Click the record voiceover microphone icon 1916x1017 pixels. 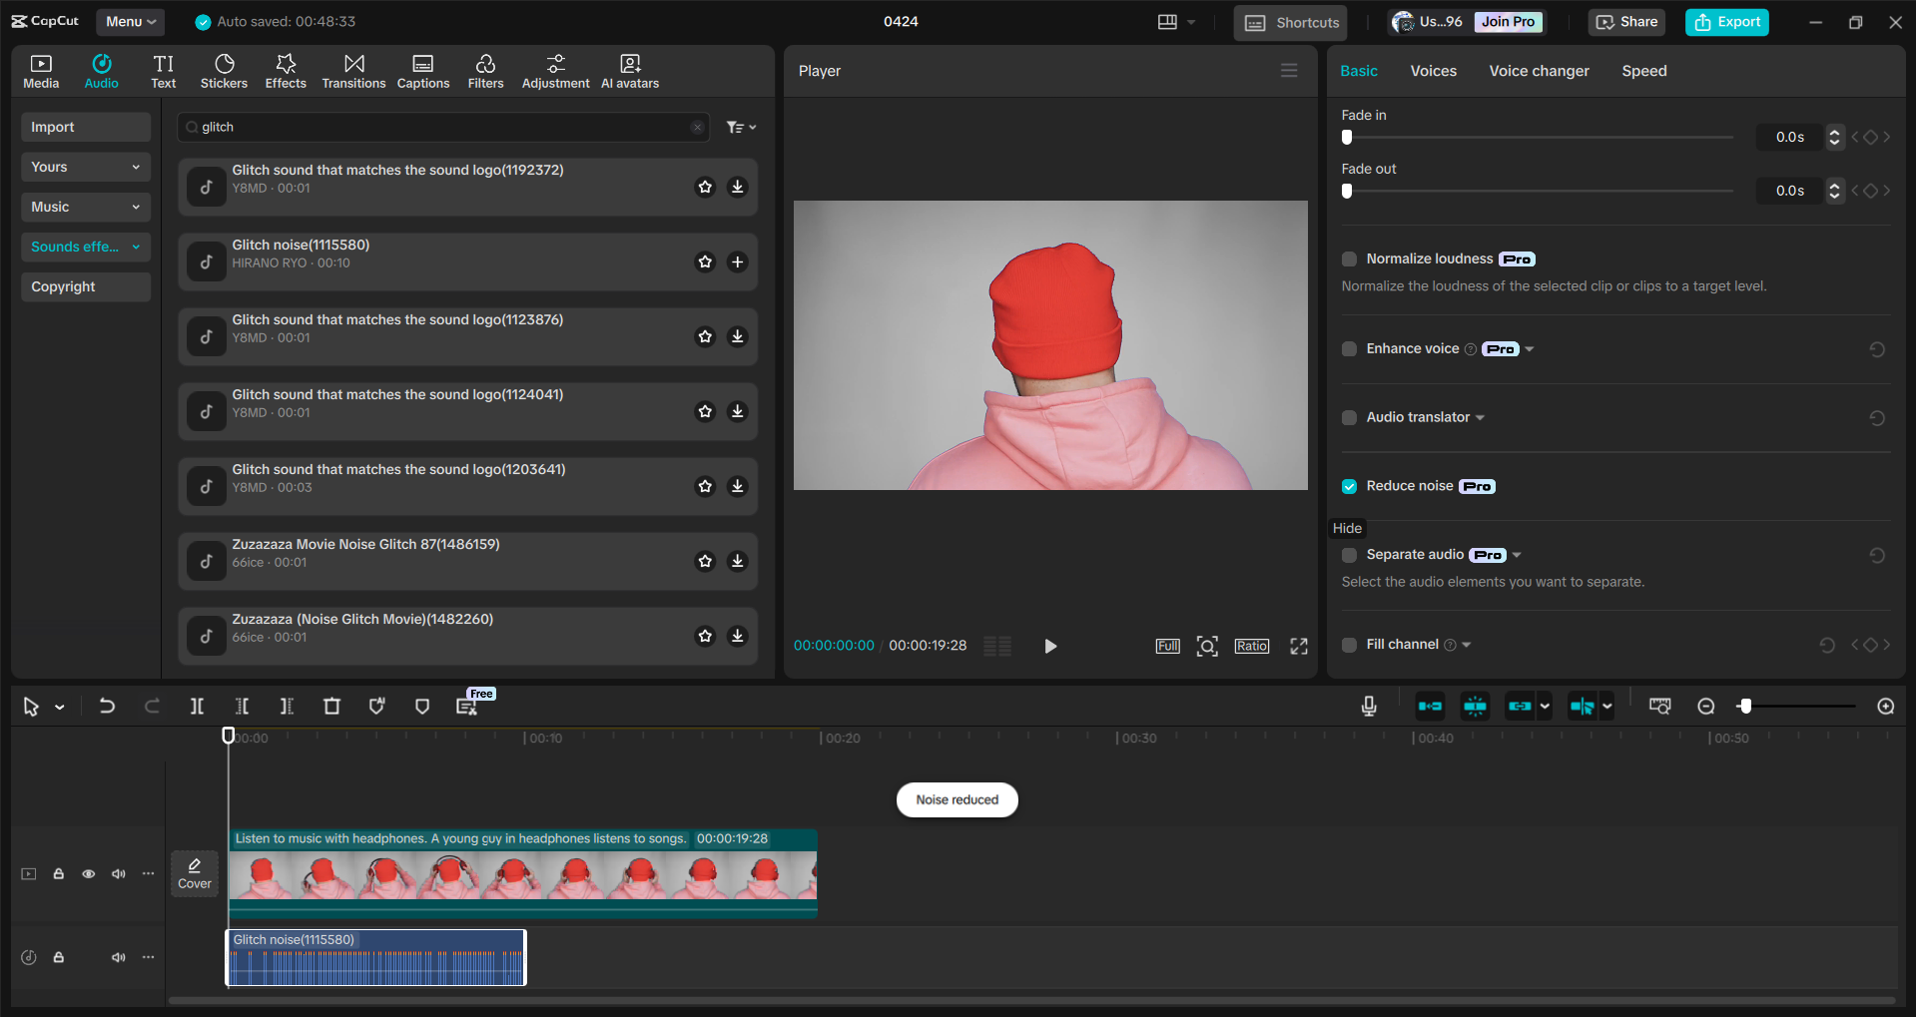point(1368,706)
